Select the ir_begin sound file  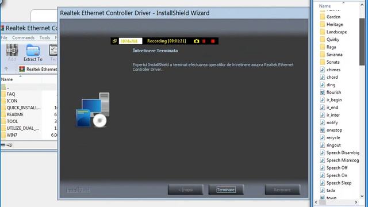pos(334,99)
